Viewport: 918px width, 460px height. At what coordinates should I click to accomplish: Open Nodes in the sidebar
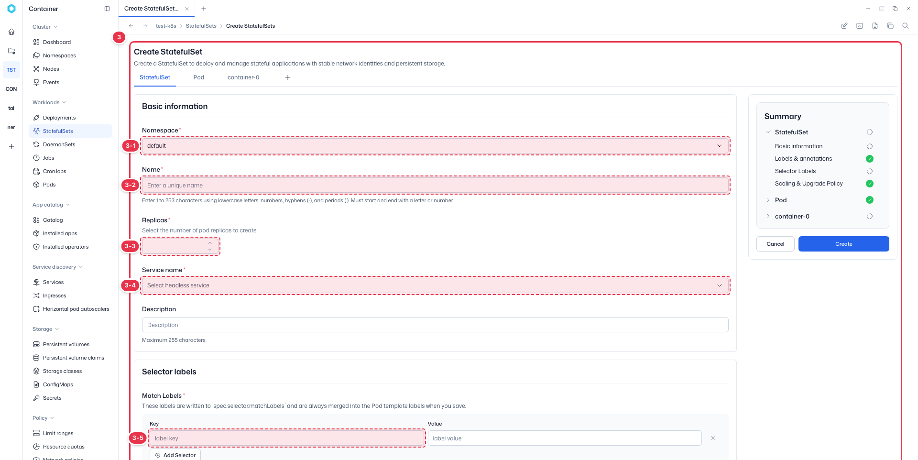[x=70, y=69]
